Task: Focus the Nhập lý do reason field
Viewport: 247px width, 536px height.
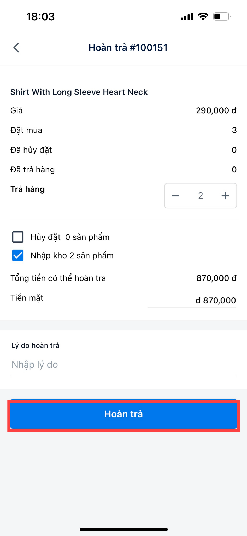Action: click(x=123, y=365)
